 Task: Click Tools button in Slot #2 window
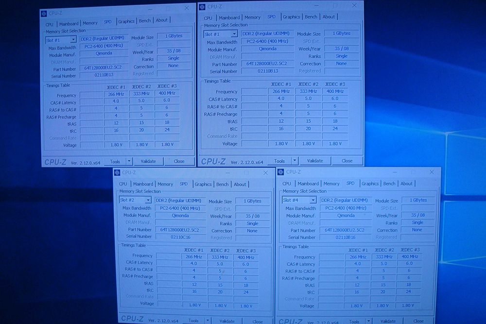click(193, 321)
